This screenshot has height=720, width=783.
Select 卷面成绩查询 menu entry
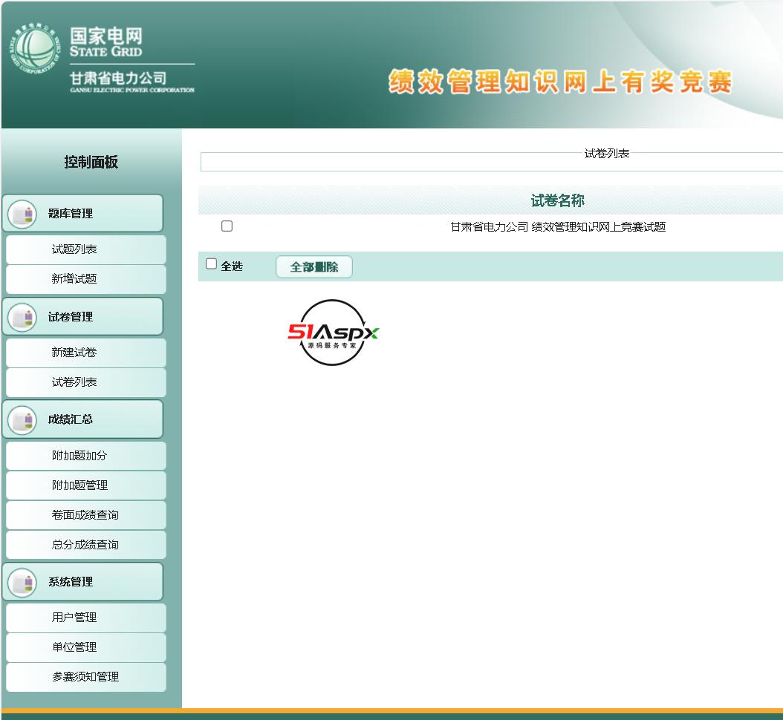coord(85,515)
